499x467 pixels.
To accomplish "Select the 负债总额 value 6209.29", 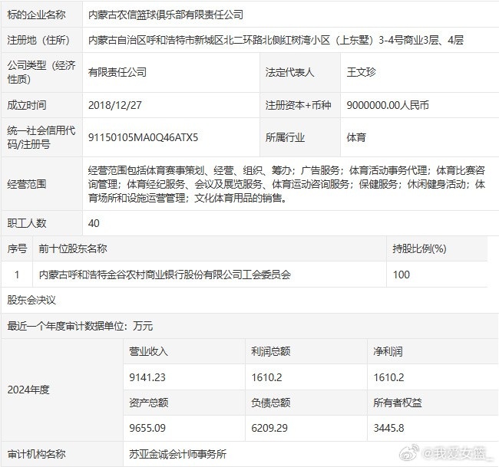I will coord(270,428).
